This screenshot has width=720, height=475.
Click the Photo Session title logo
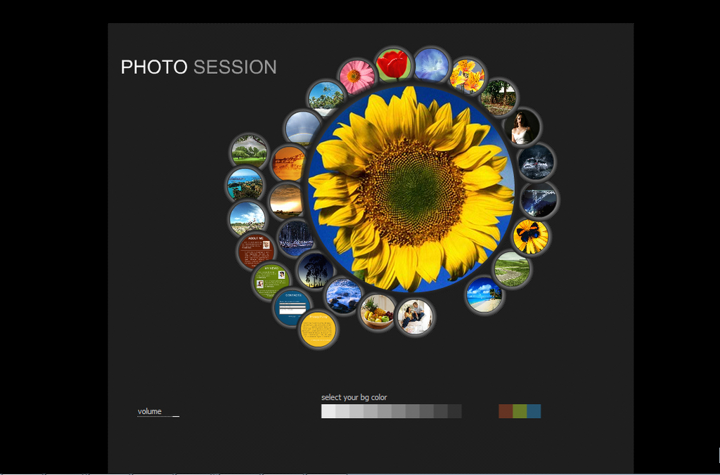[x=198, y=67]
